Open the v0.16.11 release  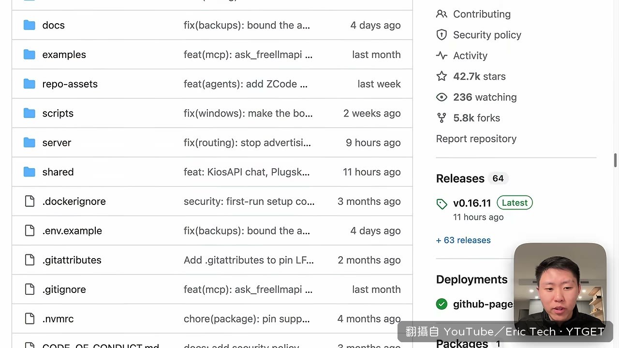click(x=472, y=203)
